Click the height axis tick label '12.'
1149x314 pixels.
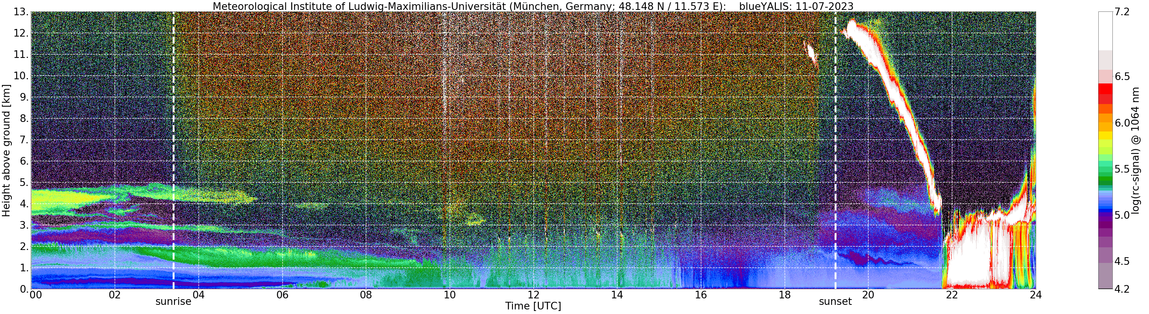21,34
